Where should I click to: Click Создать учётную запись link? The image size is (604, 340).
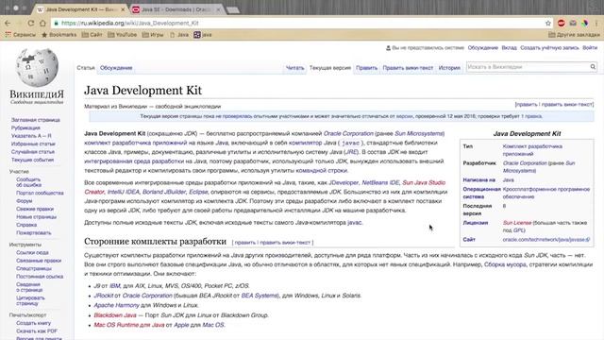549,48
